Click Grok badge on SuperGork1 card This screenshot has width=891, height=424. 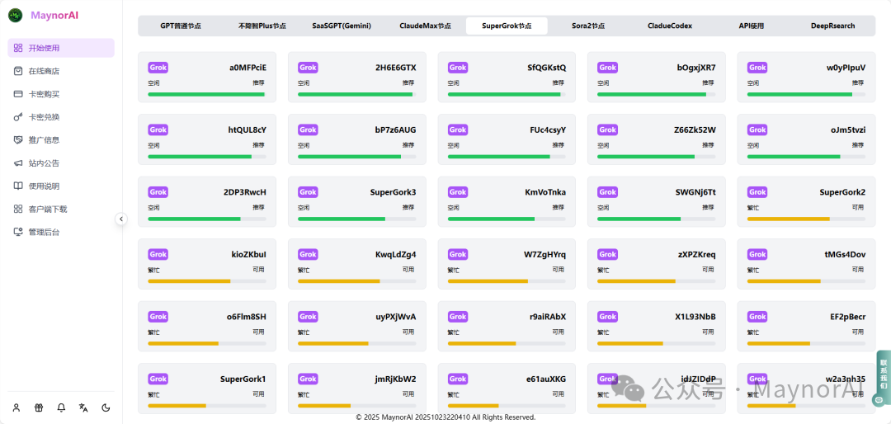pos(158,379)
